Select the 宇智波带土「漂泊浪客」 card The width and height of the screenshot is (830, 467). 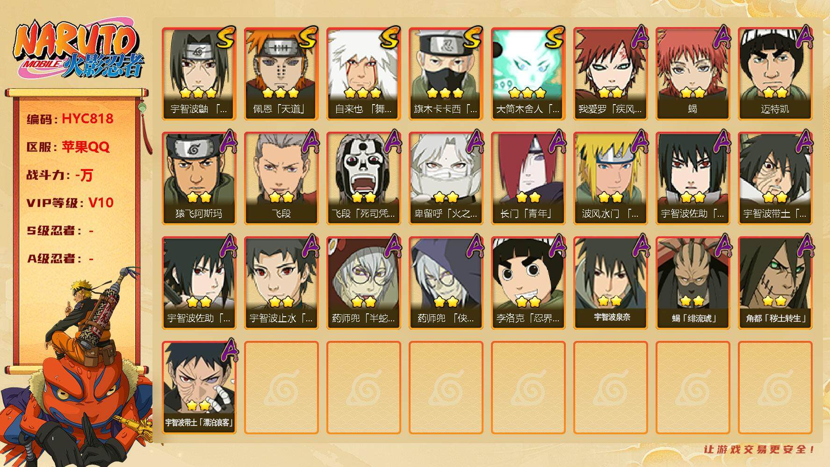point(199,388)
